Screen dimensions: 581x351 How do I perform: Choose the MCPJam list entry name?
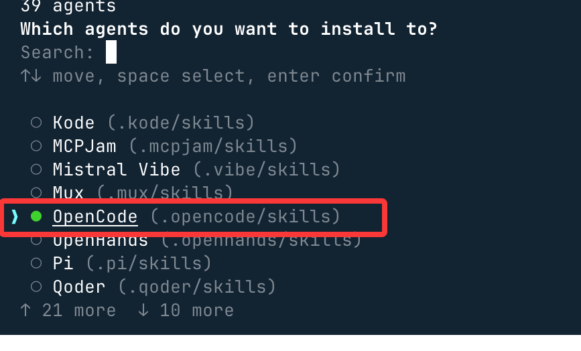coord(84,146)
